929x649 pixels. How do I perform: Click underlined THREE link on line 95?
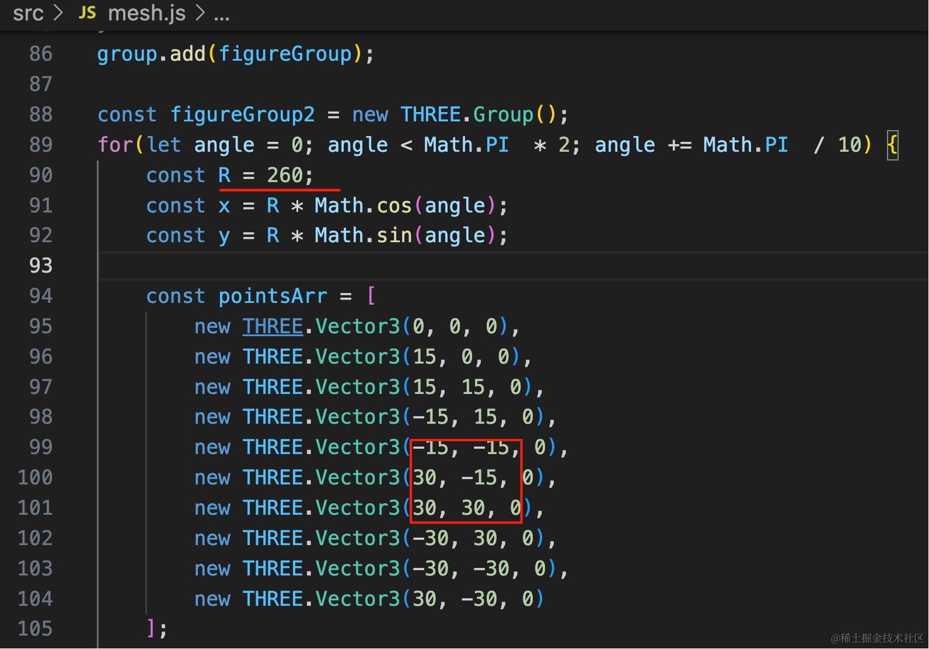tap(273, 326)
